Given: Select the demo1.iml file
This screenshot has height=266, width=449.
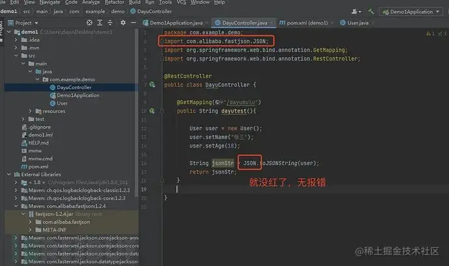Looking at the screenshot, I should tap(37, 135).
